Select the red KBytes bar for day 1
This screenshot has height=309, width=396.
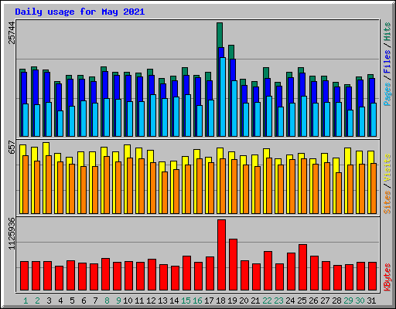(x=24, y=276)
